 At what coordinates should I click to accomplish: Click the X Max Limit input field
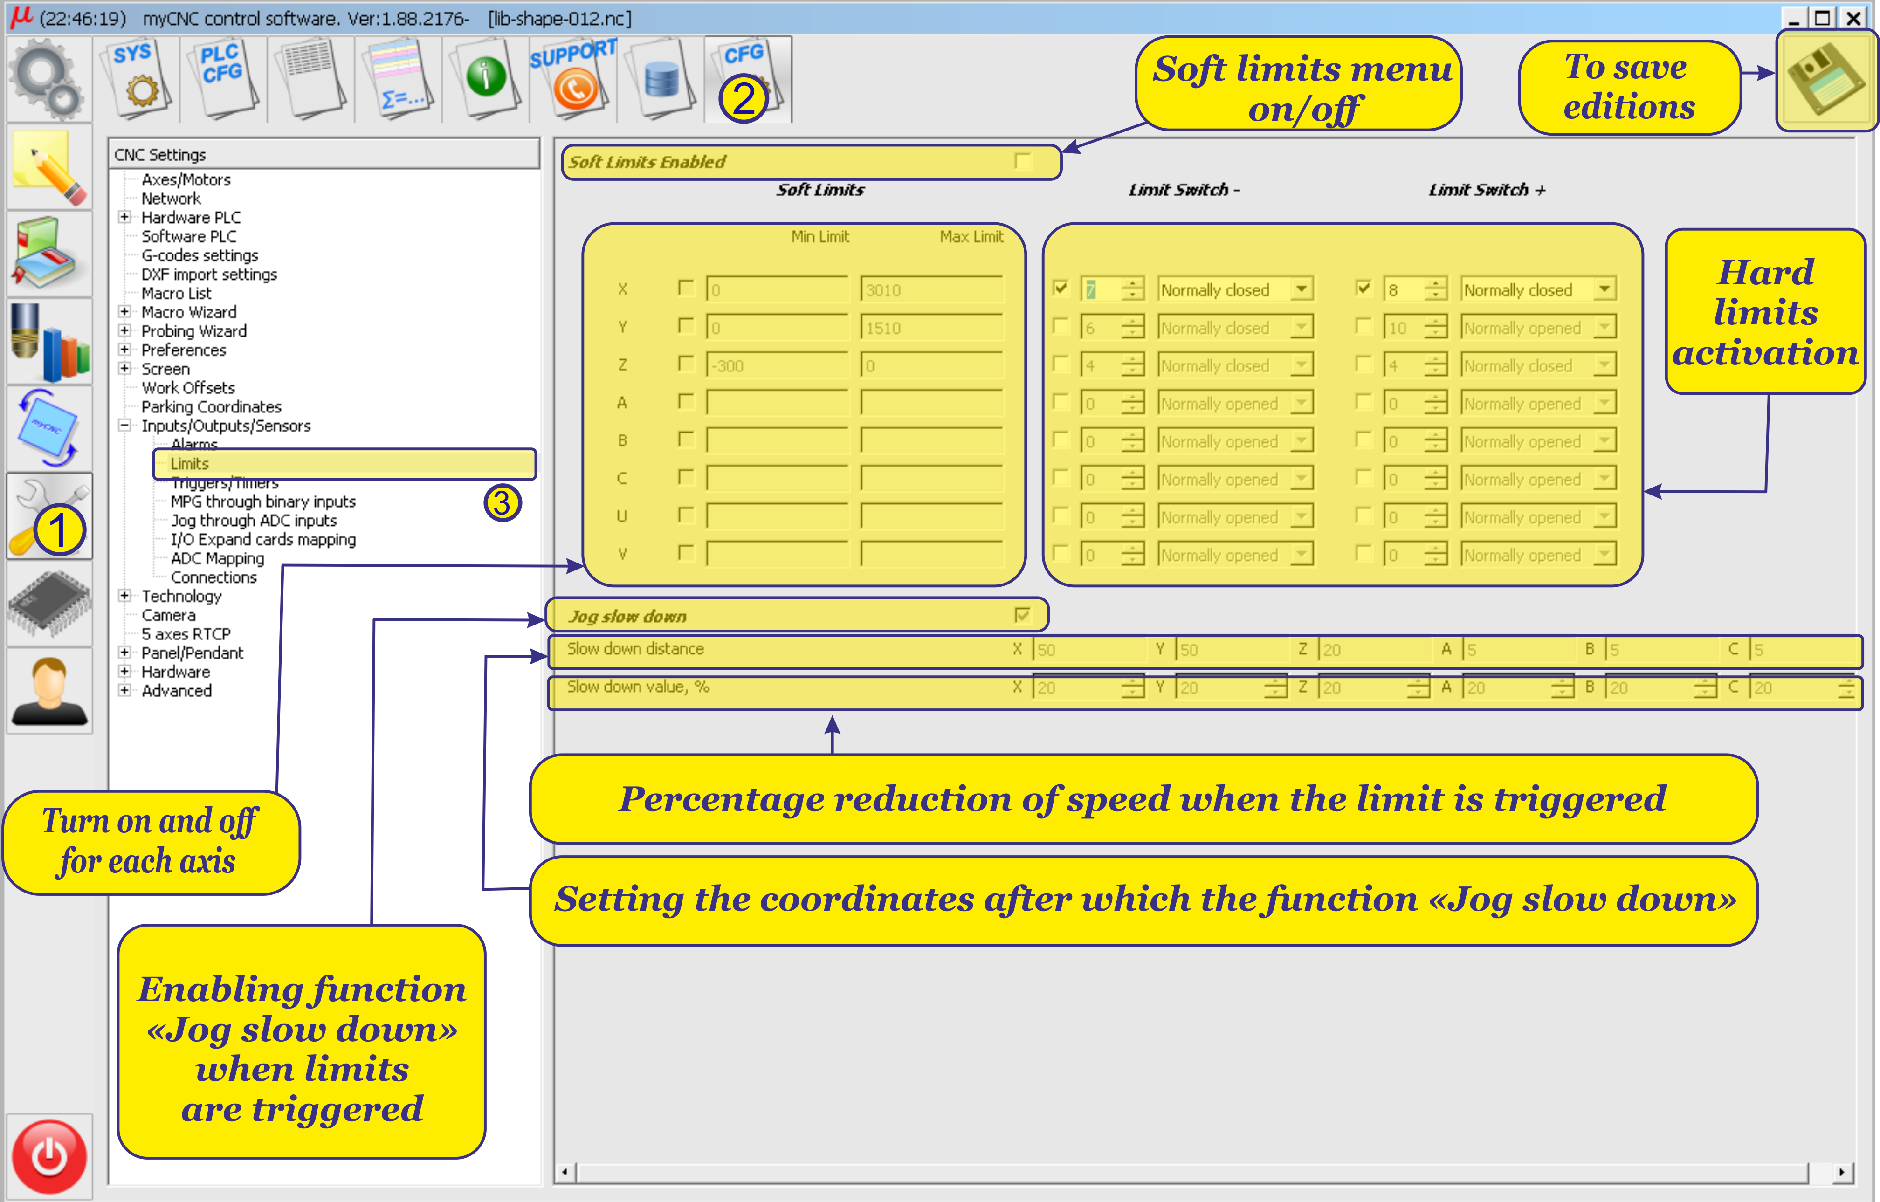point(930,289)
